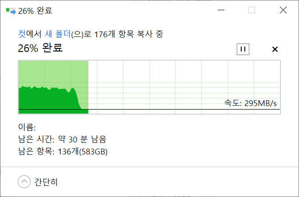Click the 남은 항목 136개(583GB) text
This screenshot has width=299, height=197.
tap(63, 151)
